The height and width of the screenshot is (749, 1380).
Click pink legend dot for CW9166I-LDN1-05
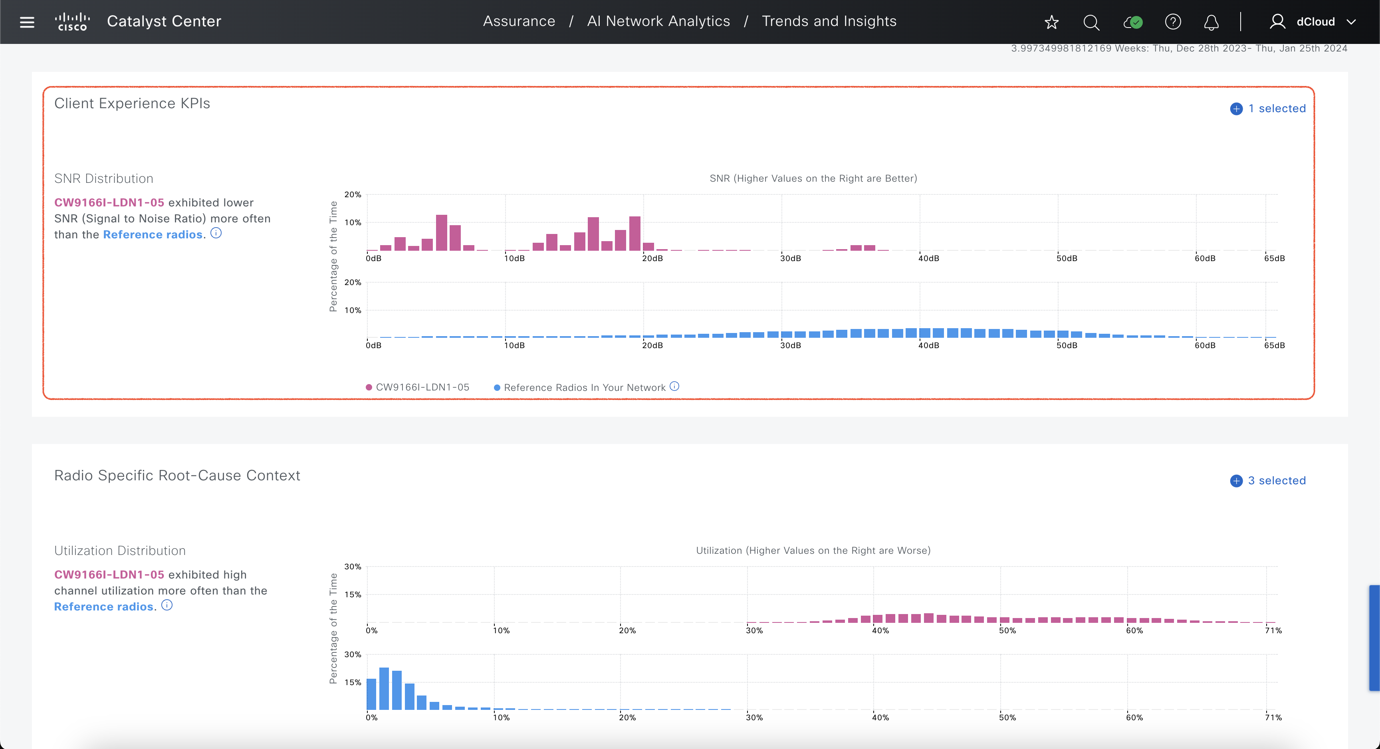(369, 387)
